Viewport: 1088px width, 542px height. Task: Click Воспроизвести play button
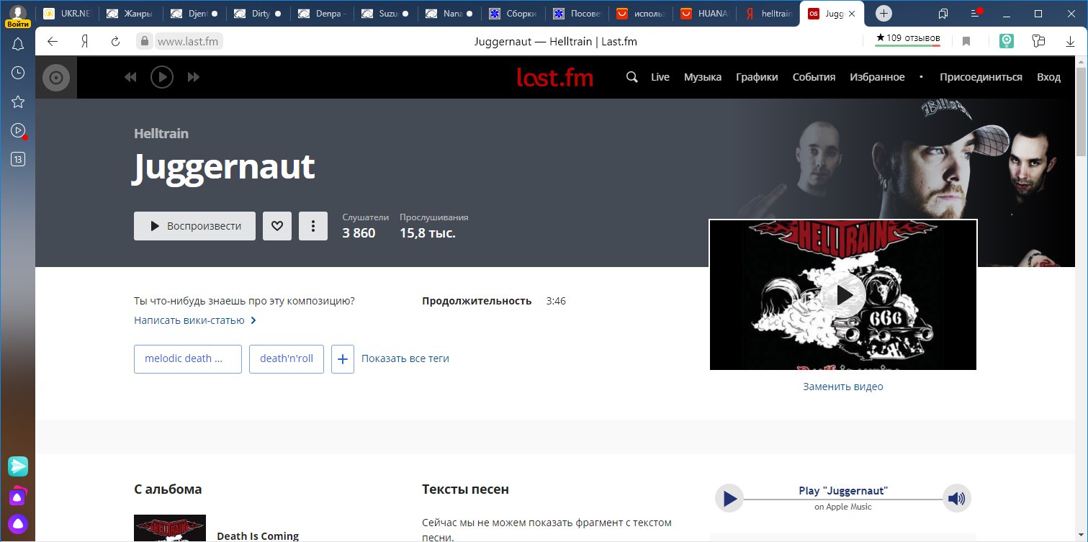point(194,226)
